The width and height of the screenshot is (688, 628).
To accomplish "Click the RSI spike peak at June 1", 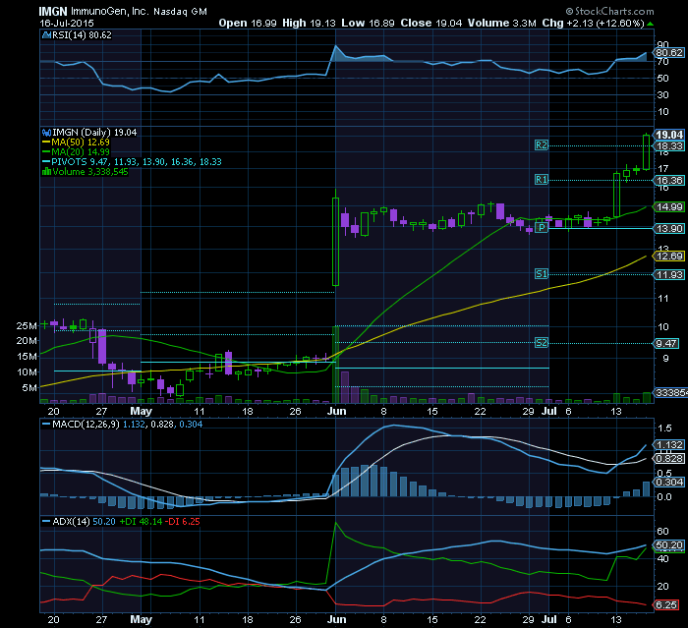I will point(336,45).
